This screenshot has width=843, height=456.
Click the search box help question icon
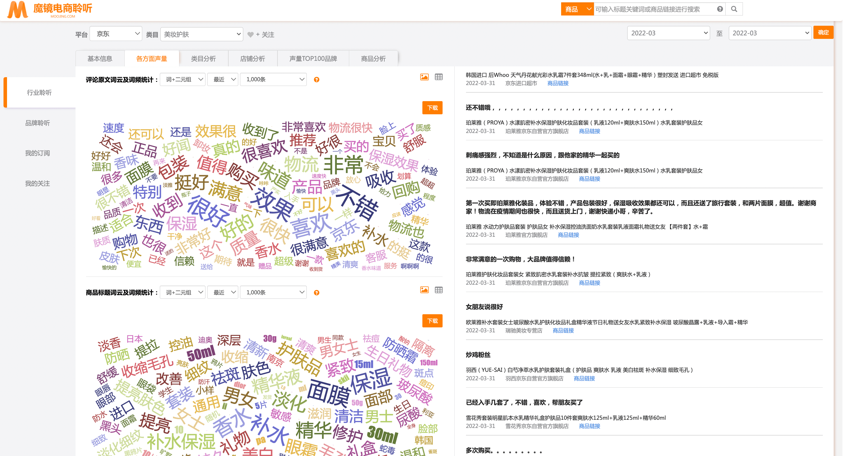click(x=720, y=9)
